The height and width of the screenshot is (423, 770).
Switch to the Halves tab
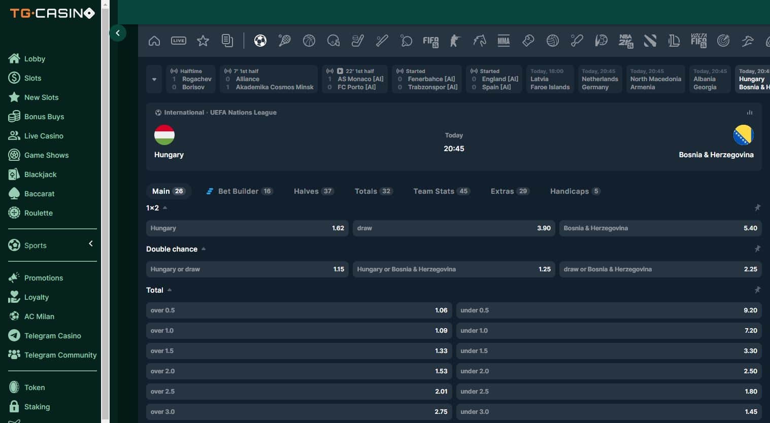coord(314,191)
